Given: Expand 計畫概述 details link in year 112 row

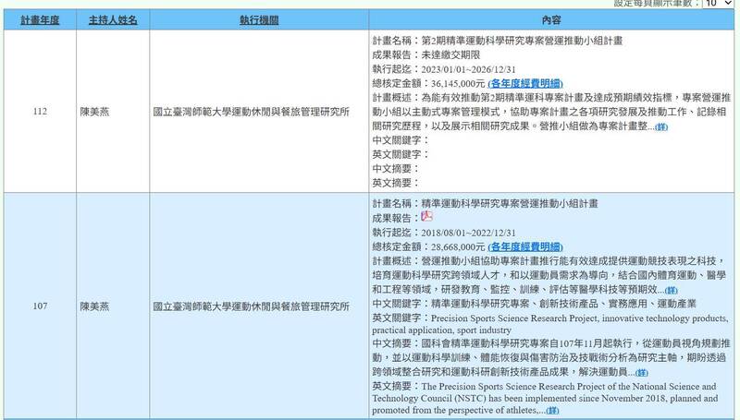Looking at the screenshot, I should click(x=660, y=126).
